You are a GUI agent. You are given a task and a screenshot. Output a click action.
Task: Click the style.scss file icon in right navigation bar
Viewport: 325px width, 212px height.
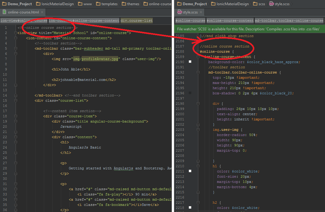271,4
